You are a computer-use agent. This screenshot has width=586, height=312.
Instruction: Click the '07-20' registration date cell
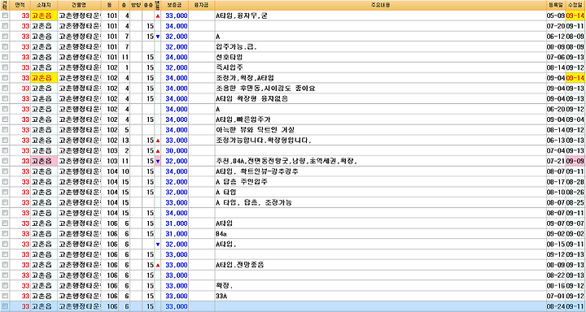click(x=556, y=26)
